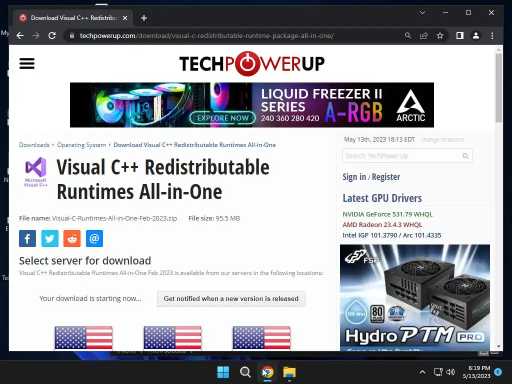
Task: Open the hamburger site menu
Action: pos(27,63)
